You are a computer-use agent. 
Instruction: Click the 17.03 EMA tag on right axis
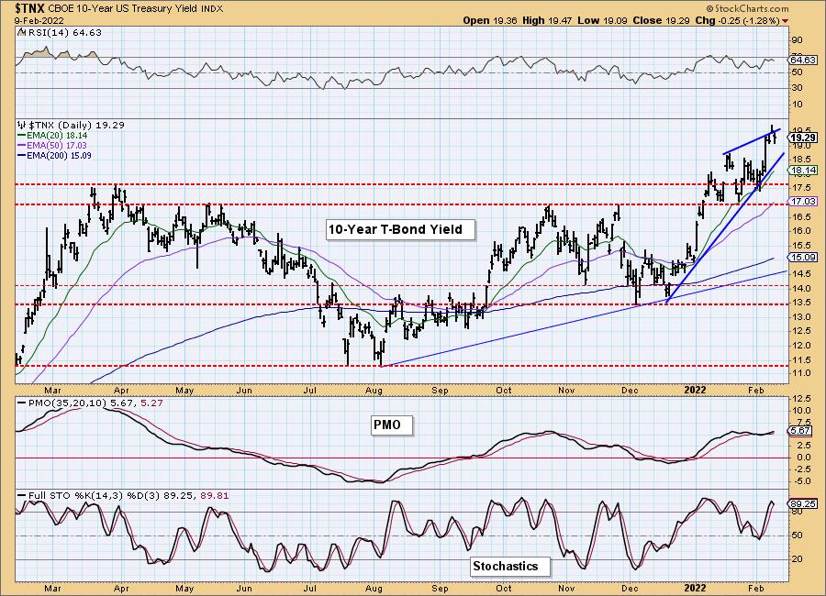point(803,201)
